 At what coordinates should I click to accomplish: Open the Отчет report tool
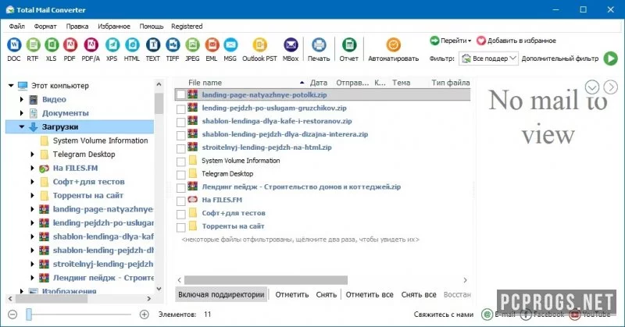click(x=349, y=45)
